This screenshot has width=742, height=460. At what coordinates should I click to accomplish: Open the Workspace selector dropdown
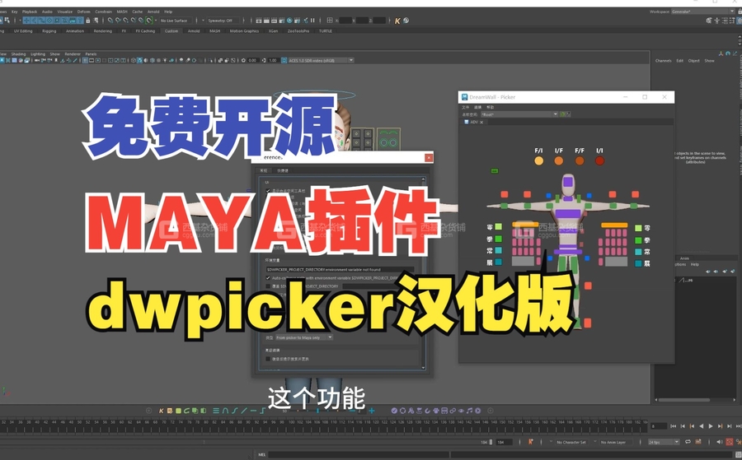pyautogui.click(x=702, y=12)
